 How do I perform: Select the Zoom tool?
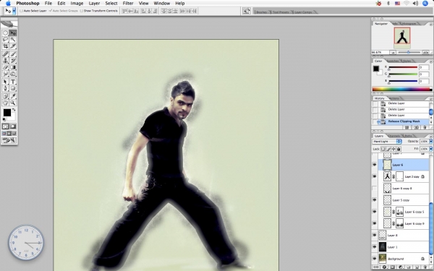13,103
